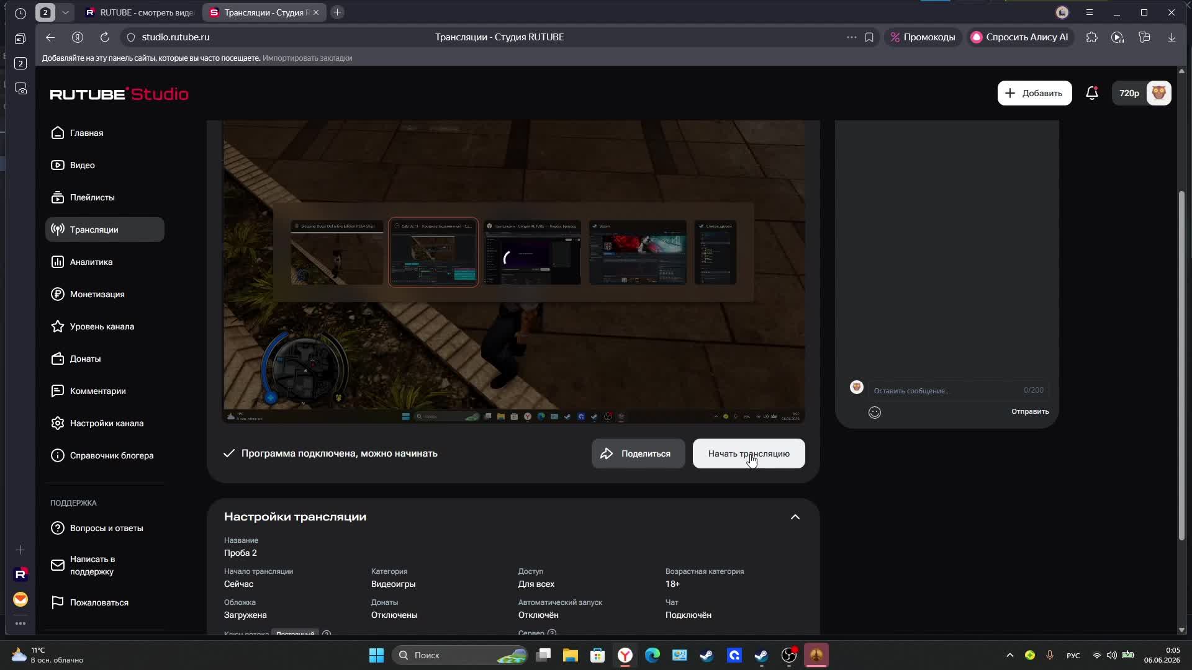Open Плейлисты in sidebar
Screen dimensions: 1192x670
click(105, 197)
